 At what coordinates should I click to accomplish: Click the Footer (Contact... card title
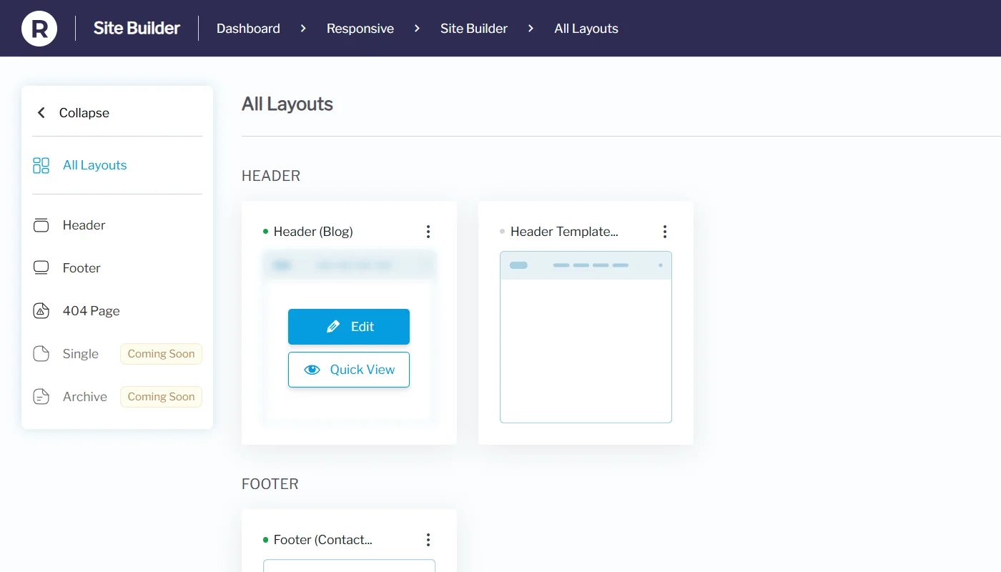coord(323,540)
